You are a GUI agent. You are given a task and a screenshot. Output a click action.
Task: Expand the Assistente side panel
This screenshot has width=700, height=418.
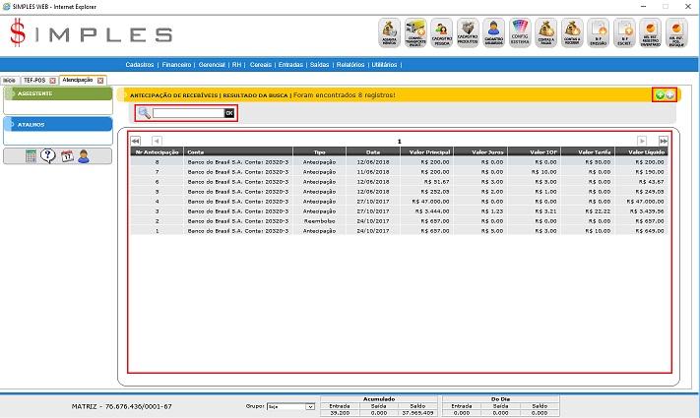coord(57,93)
